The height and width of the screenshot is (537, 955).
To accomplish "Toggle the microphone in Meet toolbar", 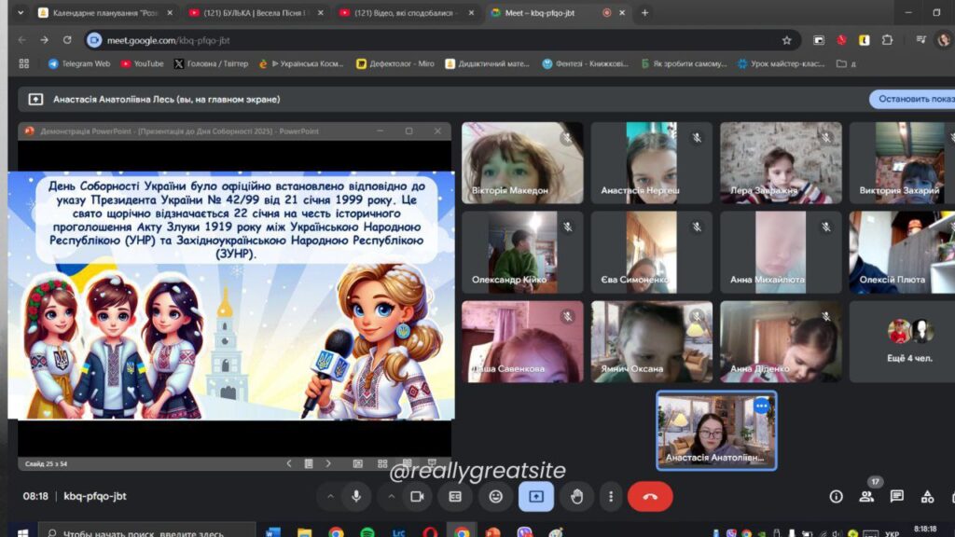I will coord(355,497).
